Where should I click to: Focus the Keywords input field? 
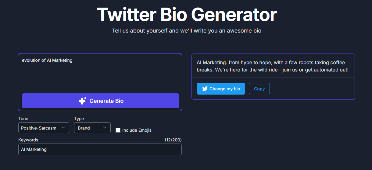coord(100,149)
